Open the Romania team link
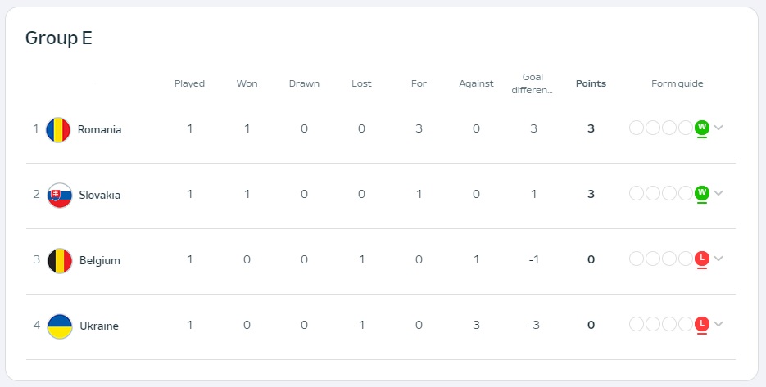Viewport: 766px width, 387px height. [x=100, y=130]
